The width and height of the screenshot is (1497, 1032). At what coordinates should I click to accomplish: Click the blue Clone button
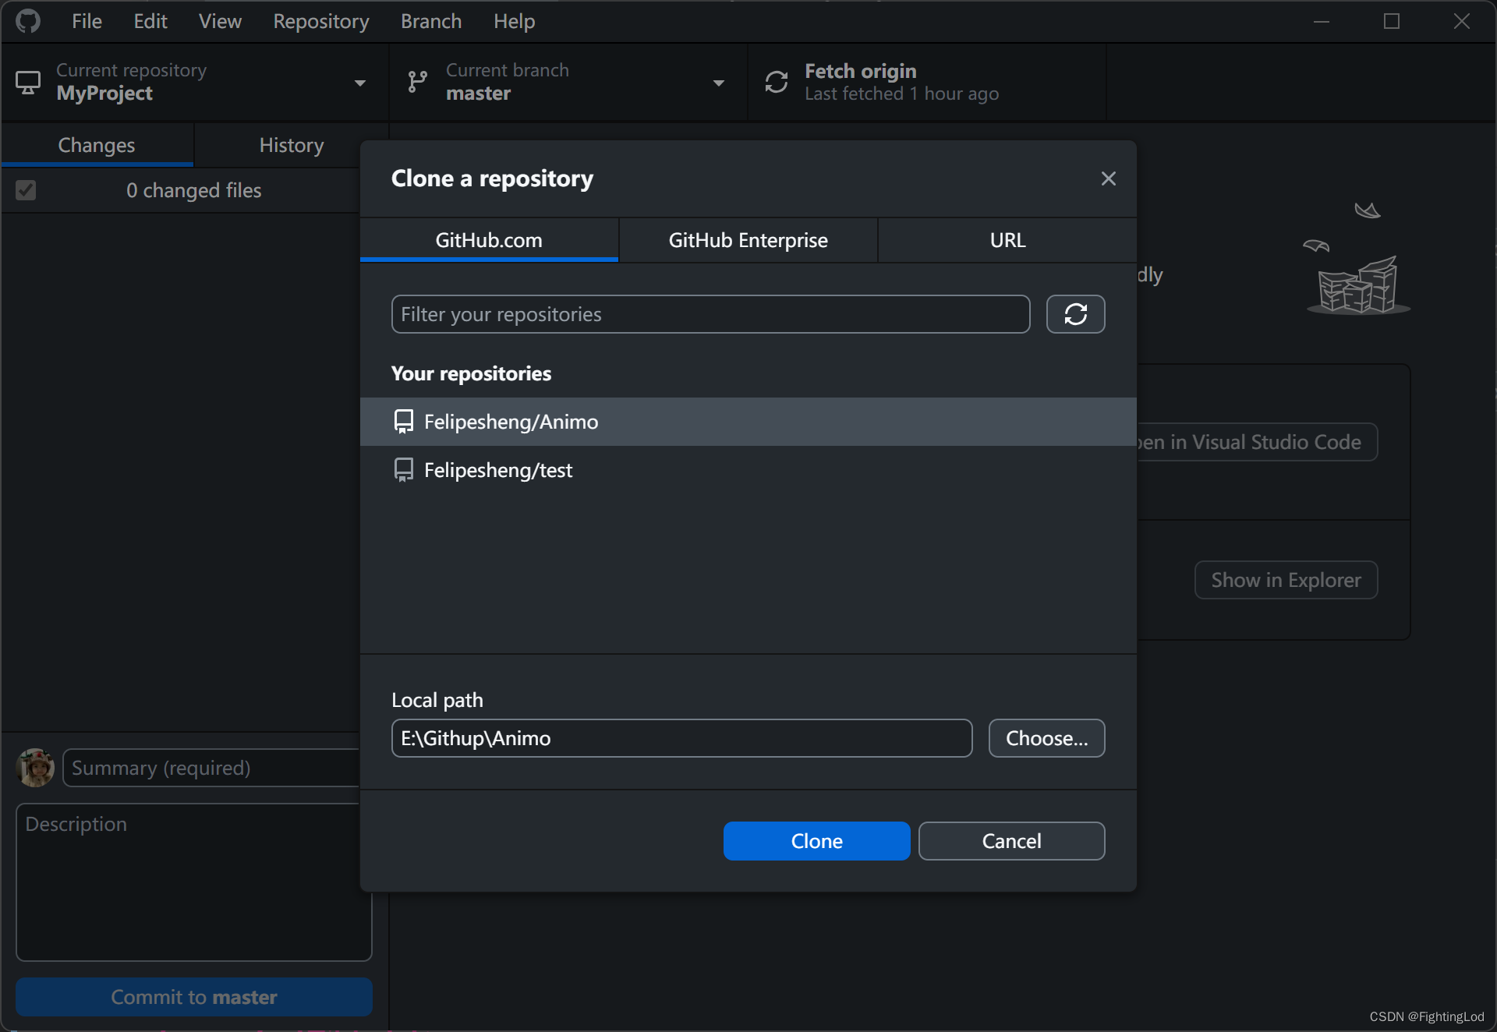[816, 841]
